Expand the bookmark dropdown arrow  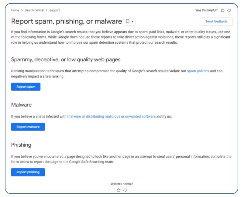coord(132,22)
